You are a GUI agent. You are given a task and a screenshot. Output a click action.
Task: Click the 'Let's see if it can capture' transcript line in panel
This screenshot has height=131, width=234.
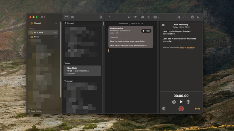(179, 40)
